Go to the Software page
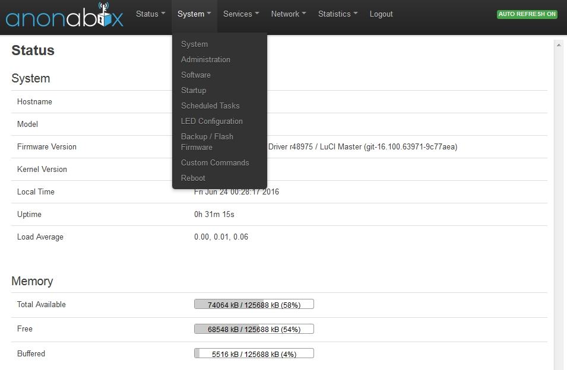This screenshot has width=567, height=370. click(x=196, y=75)
